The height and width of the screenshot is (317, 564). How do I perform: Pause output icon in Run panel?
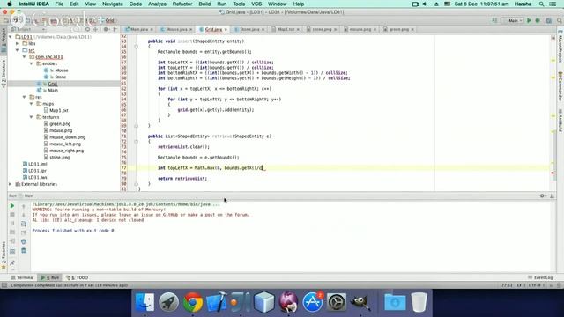coord(11,224)
